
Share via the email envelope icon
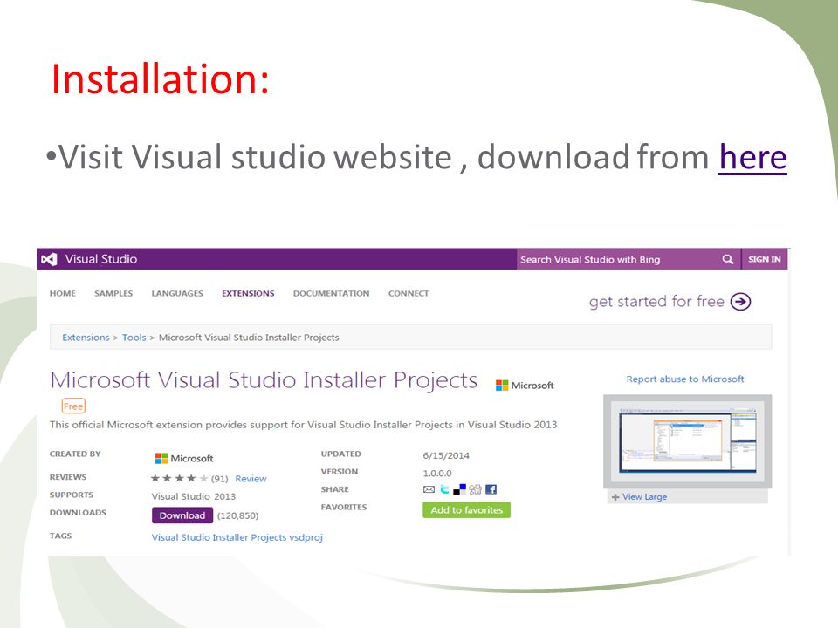(429, 489)
